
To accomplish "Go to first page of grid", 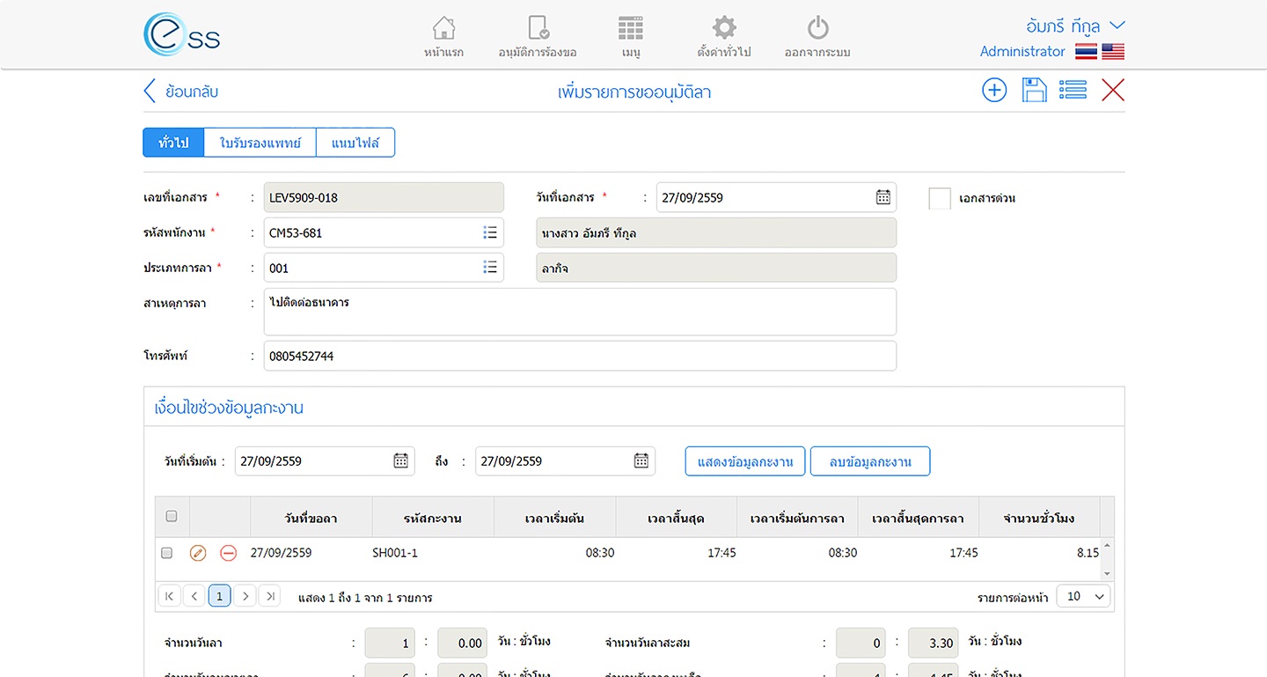I will click(x=169, y=597).
